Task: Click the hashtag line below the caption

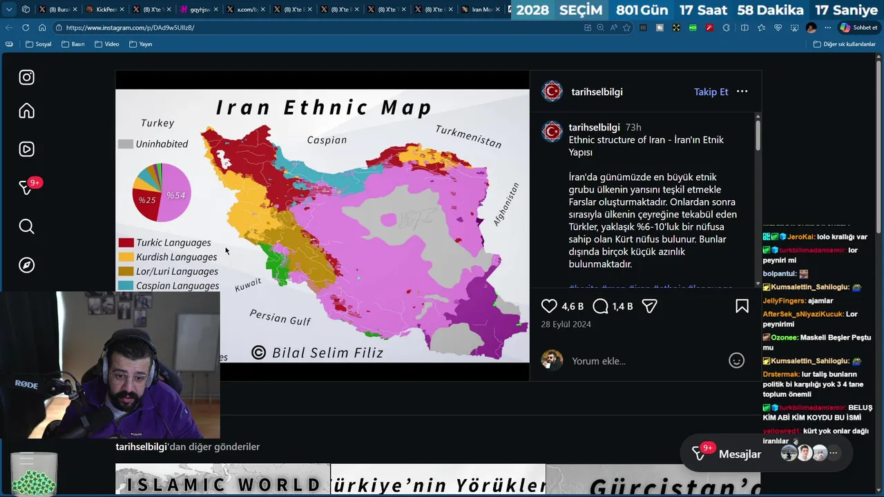Action: [651, 287]
